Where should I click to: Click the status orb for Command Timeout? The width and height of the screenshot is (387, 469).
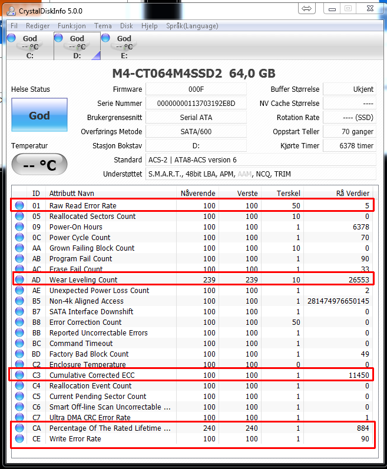19,344
